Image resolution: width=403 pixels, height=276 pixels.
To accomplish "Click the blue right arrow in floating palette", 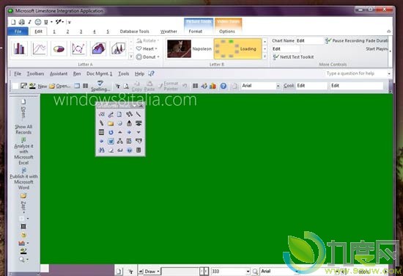I will pyautogui.click(x=129, y=132).
